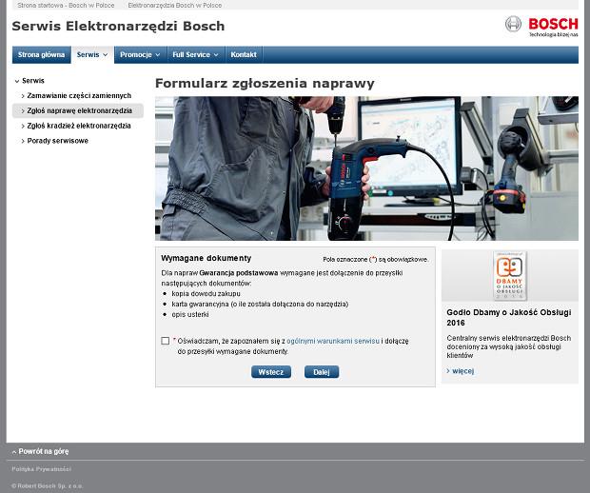Click the Robert Bosch Sp. z o.o. copyright text

coord(47,485)
